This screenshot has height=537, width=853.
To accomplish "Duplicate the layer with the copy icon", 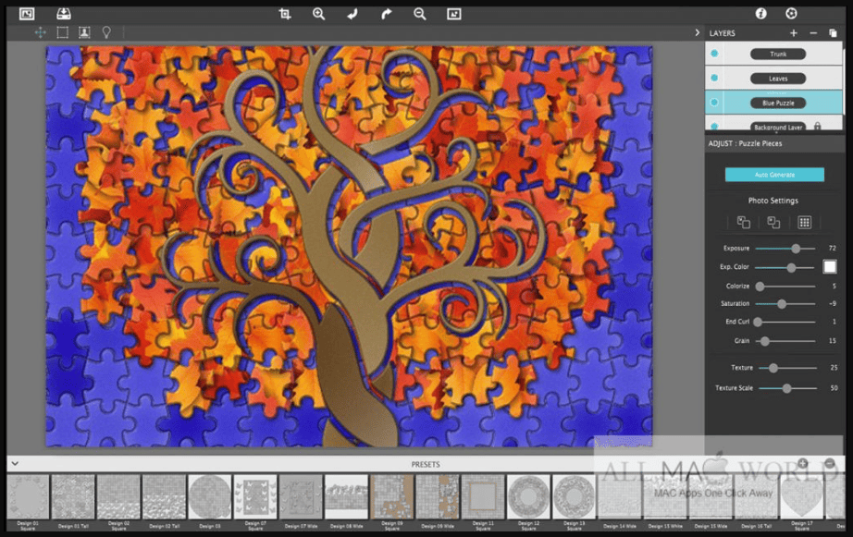I will tap(833, 33).
